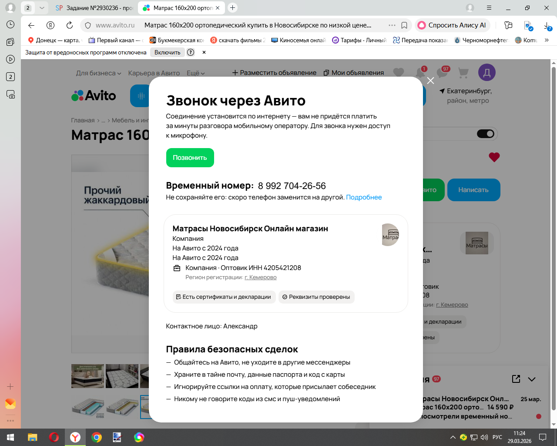Select the second thumbnail showing bedroom
557x446 pixels.
pyautogui.click(x=122, y=376)
